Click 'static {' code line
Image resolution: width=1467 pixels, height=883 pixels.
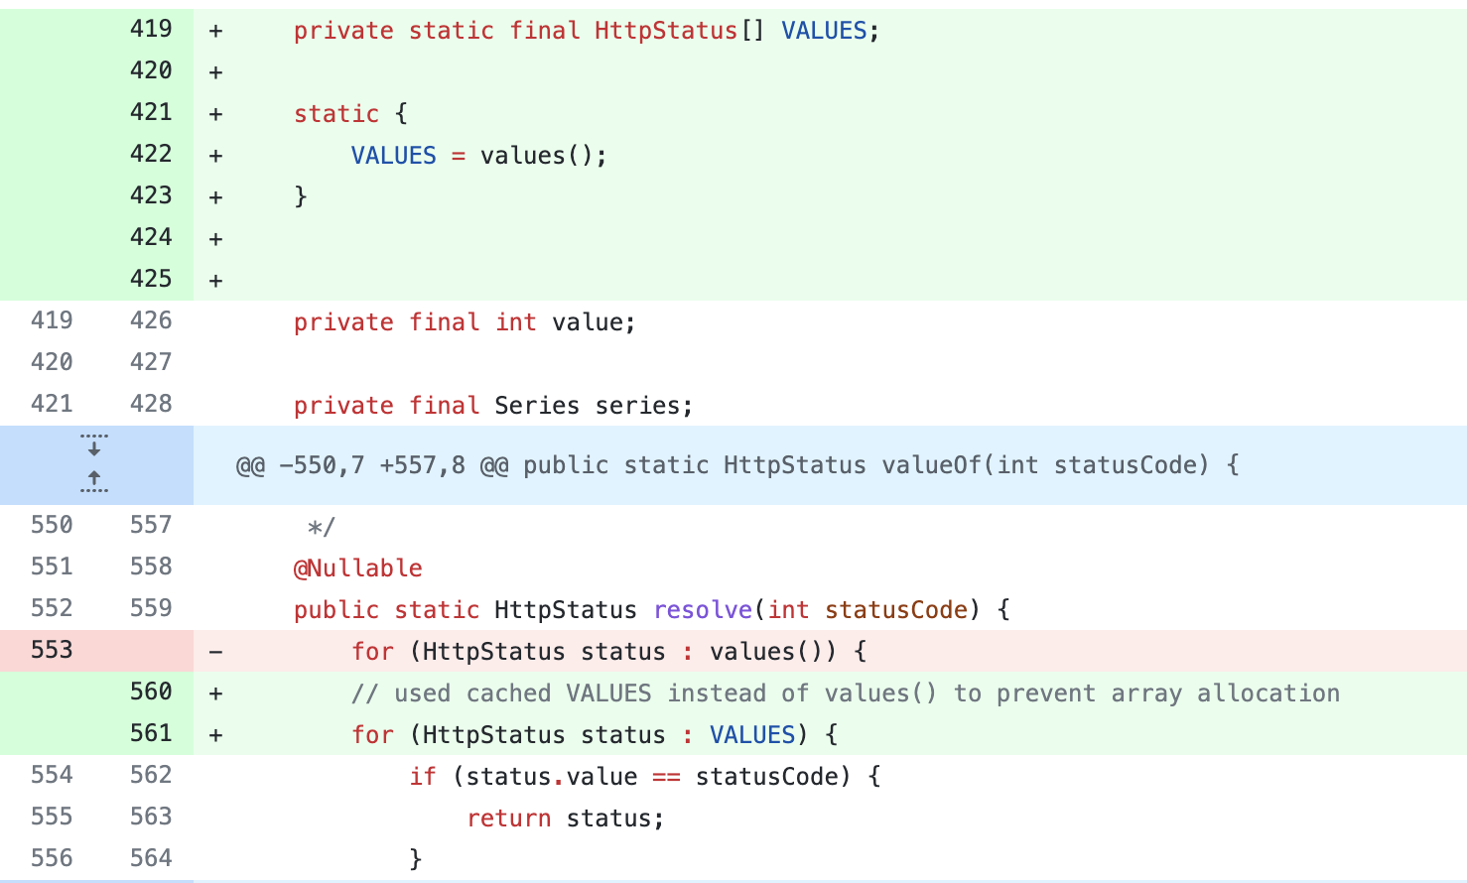[350, 114]
